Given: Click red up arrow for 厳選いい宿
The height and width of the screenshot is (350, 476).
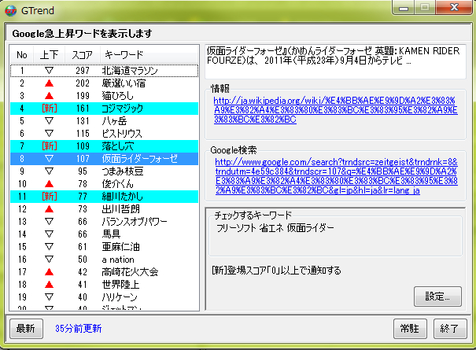Looking at the screenshot, I should pos(49,83).
